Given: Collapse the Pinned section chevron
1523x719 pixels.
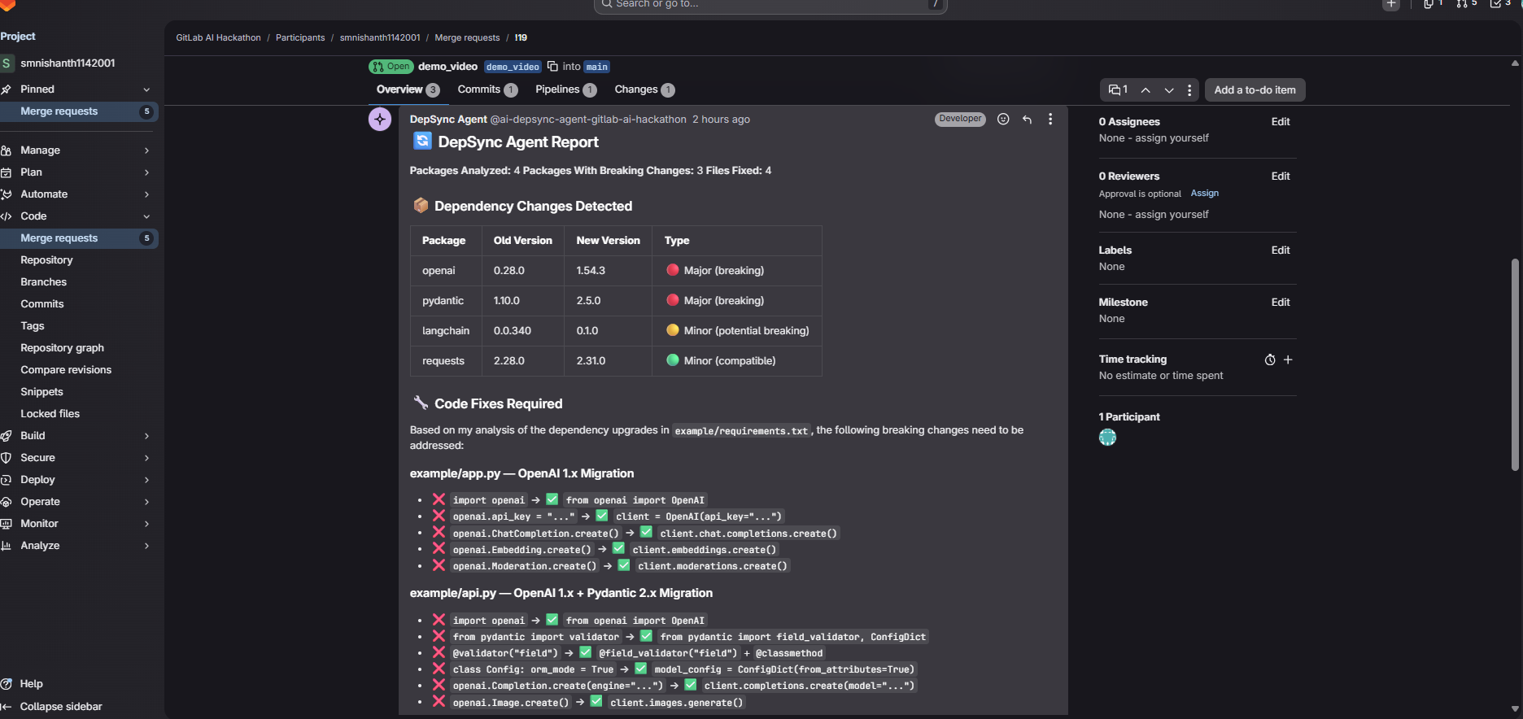Looking at the screenshot, I should coord(146,89).
